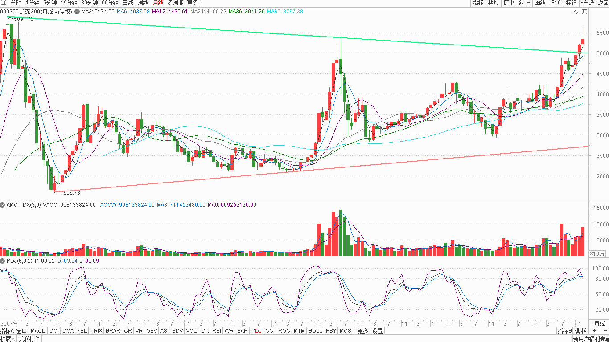
Task: Open the 统计 statistics button
Action: 525,3
